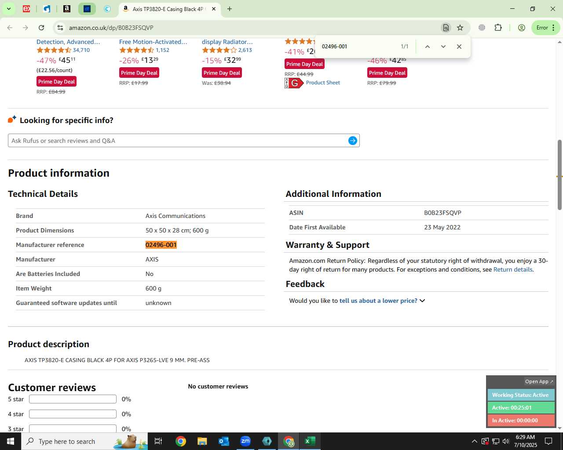This screenshot has width=563, height=450.
Task: Open the Free Motion-Activated product link
Action: coord(153,42)
